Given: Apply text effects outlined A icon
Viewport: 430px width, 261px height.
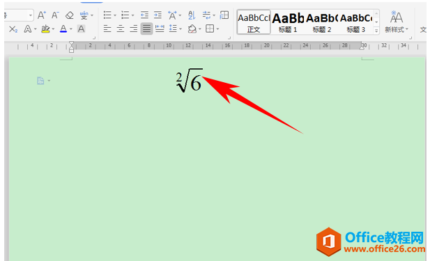Looking at the screenshot, I should [27, 29].
